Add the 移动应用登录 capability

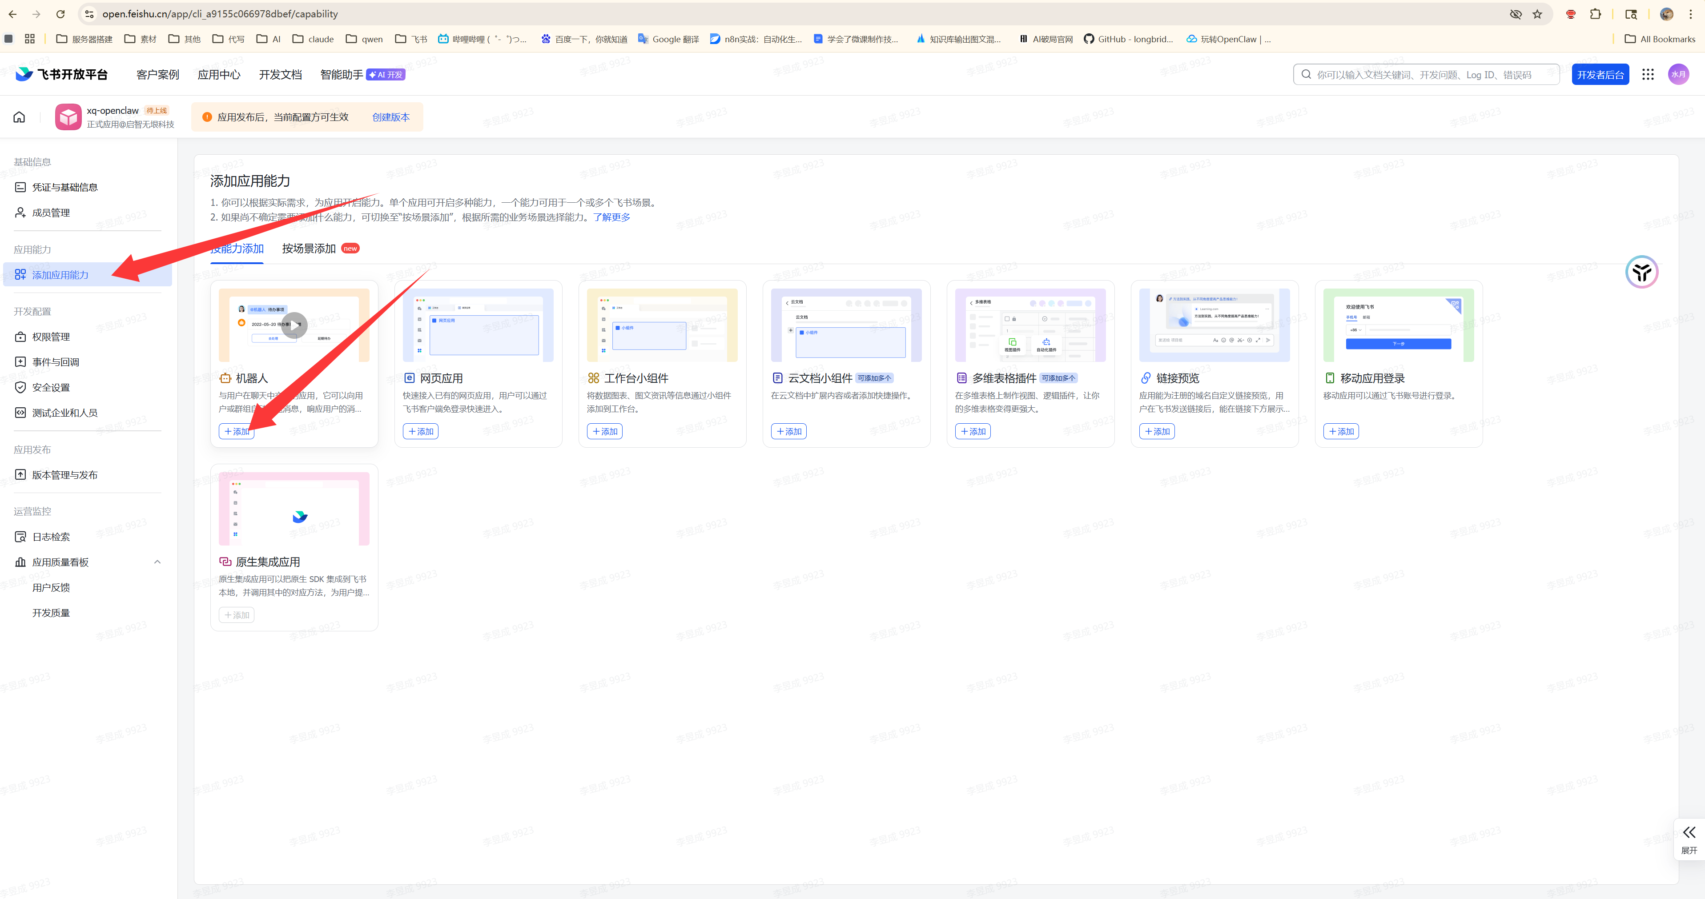[x=1340, y=431]
